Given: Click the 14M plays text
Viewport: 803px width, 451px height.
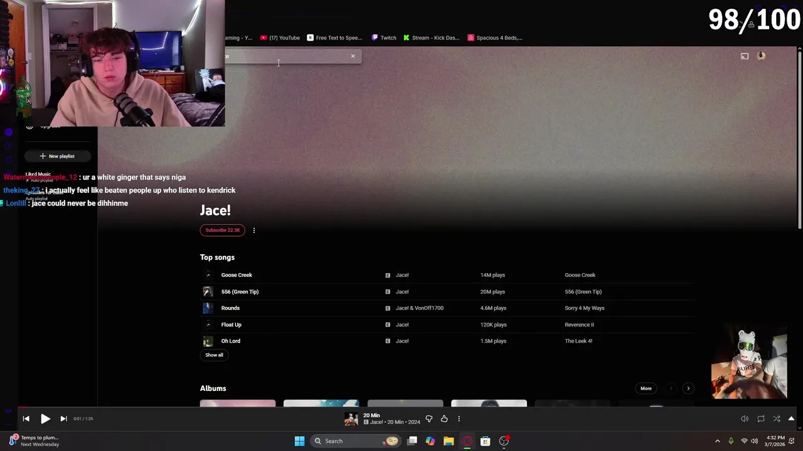Looking at the screenshot, I should pyautogui.click(x=492, y=275).
